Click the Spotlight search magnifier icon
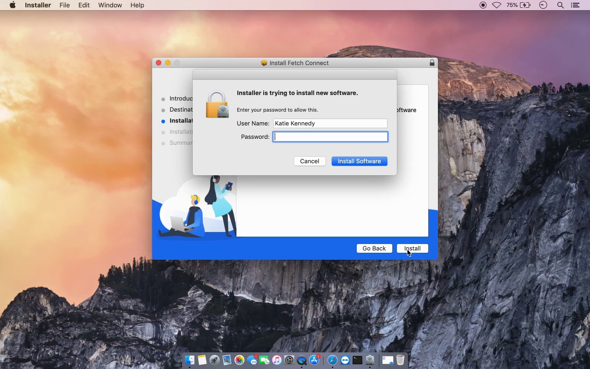The image size is (590, 369). pyautogui.click(x=560, y=5)
